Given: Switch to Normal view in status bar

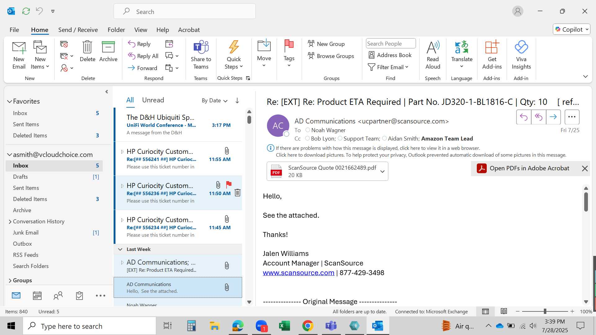Looking at the screenshot, I should [x=485, y=311].
